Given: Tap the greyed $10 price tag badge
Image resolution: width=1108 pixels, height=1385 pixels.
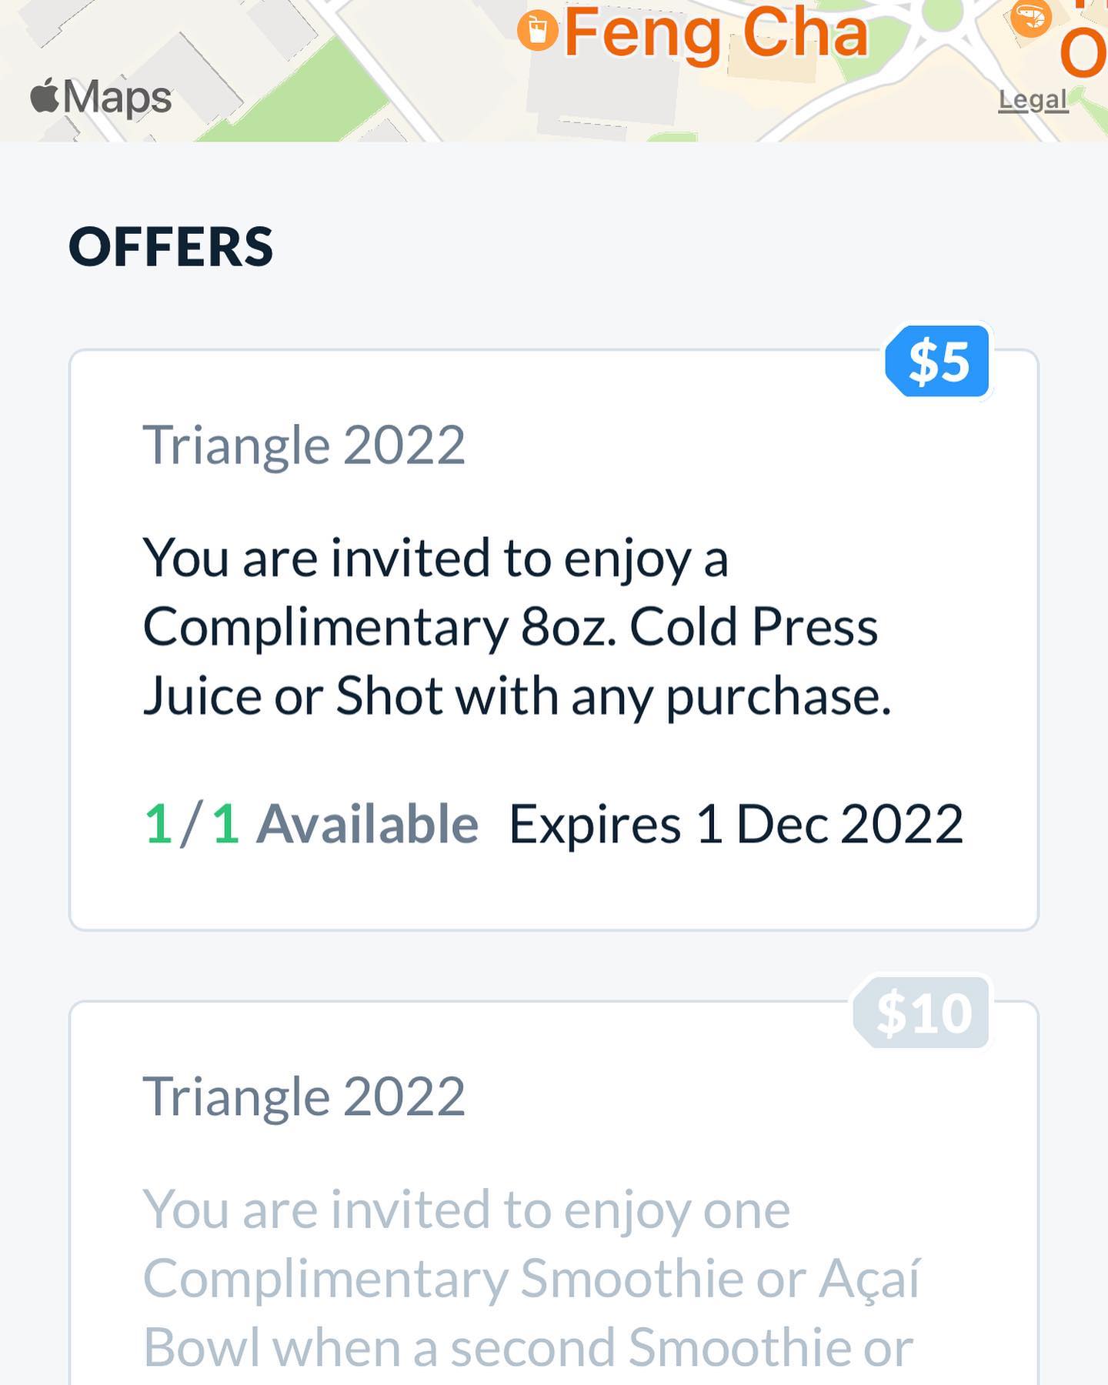Looking at the screenshot, I should coord(922,1012).
